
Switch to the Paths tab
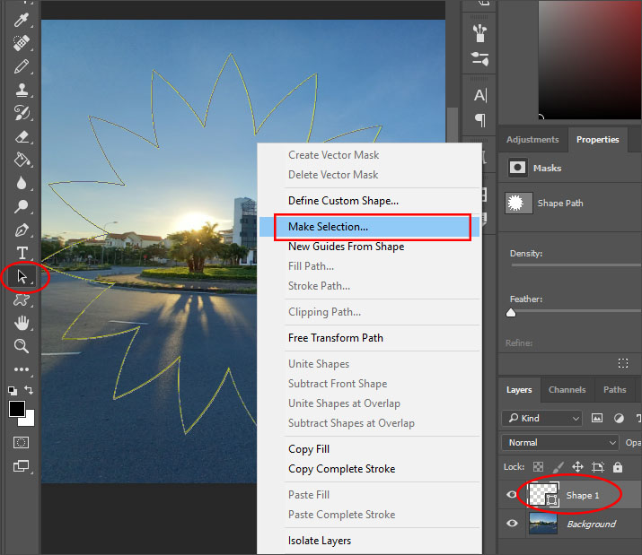(614, 390)
